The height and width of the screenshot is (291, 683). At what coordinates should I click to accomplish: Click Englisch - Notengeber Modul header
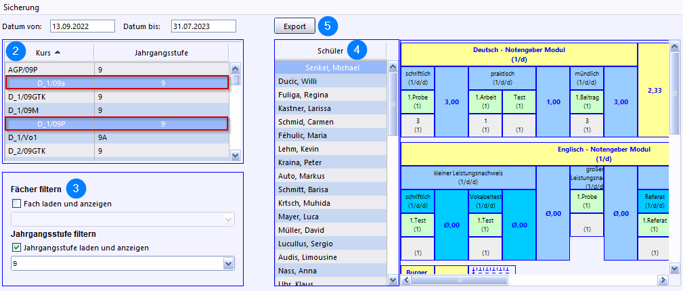coord(535,154)
